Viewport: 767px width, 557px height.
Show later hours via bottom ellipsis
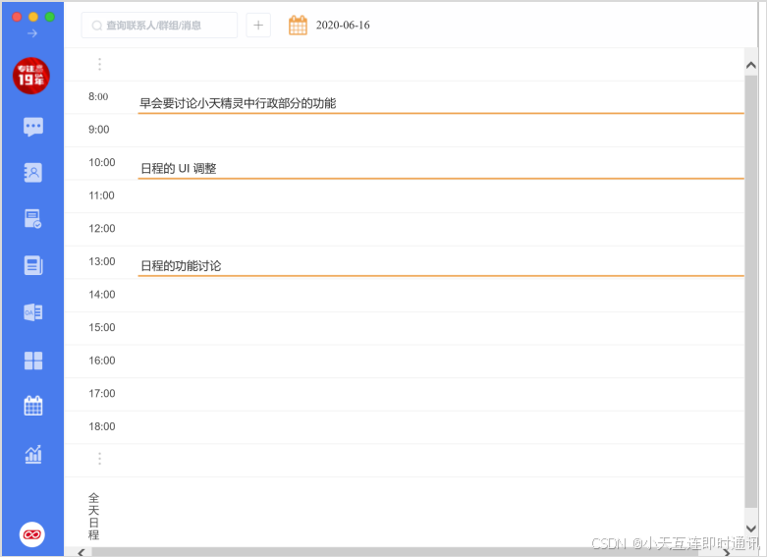tap(100, 459)
